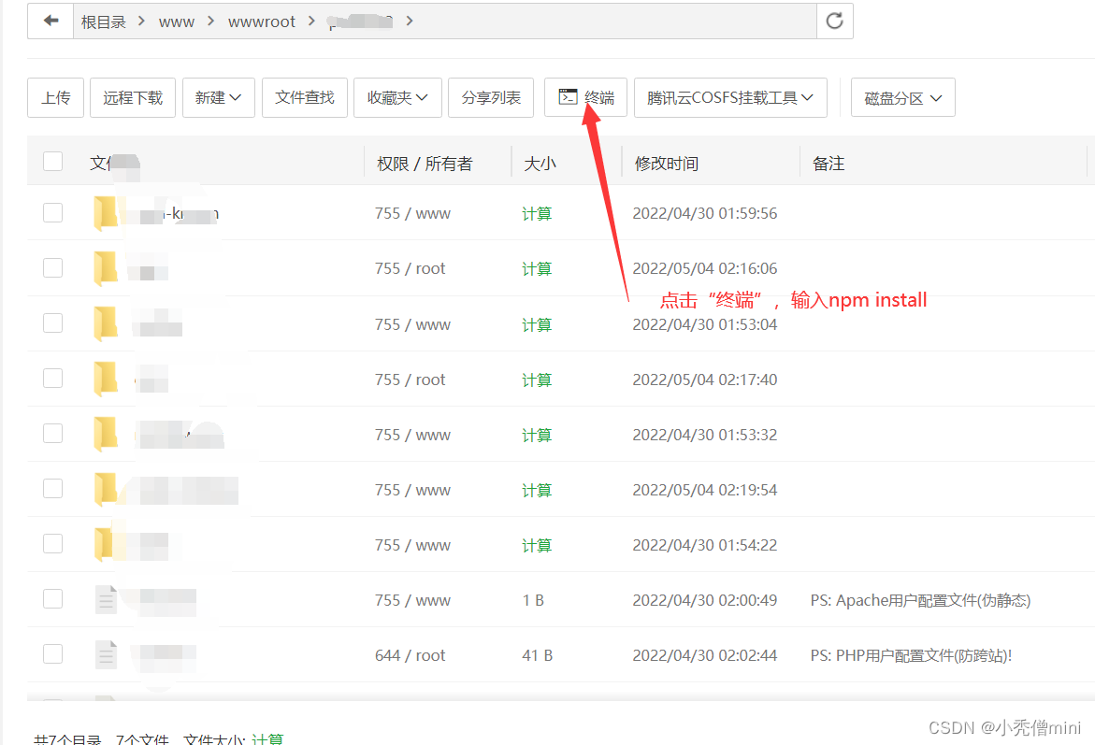Click the PHP用户配置文件(防跨站) note
Image resolution: width=1095 pixels, height=745 pixels.
coord(911,655)
